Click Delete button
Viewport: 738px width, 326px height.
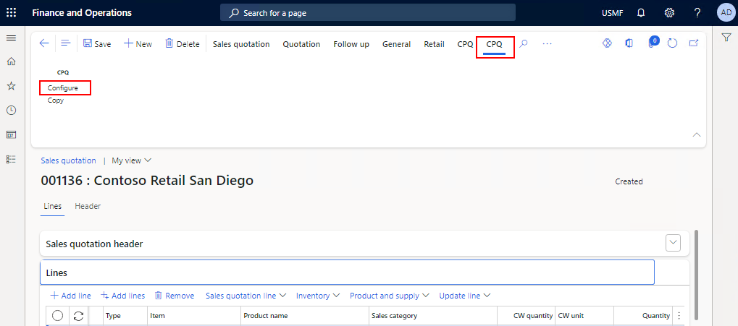183,43
